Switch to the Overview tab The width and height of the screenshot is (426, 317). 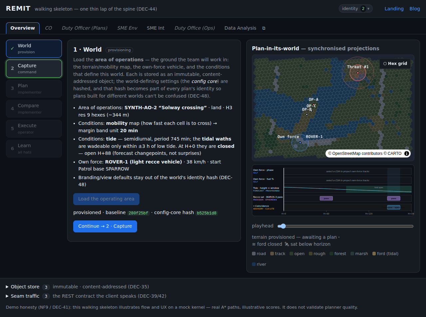point(23,28)
